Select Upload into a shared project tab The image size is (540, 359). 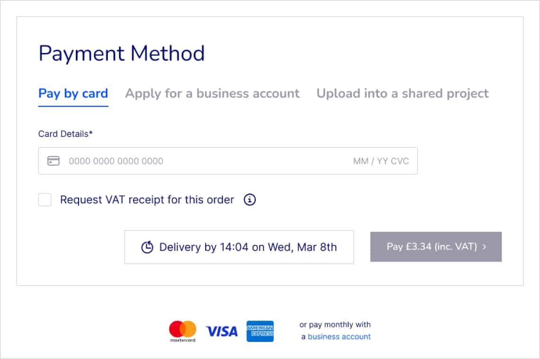pyautogui.click(x=403, y=93)
